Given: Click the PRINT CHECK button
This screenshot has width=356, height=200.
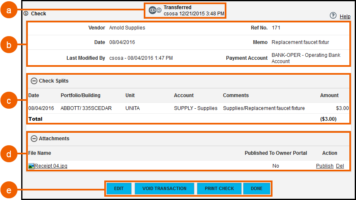Looking at the screenshot, I should [219, 188].
